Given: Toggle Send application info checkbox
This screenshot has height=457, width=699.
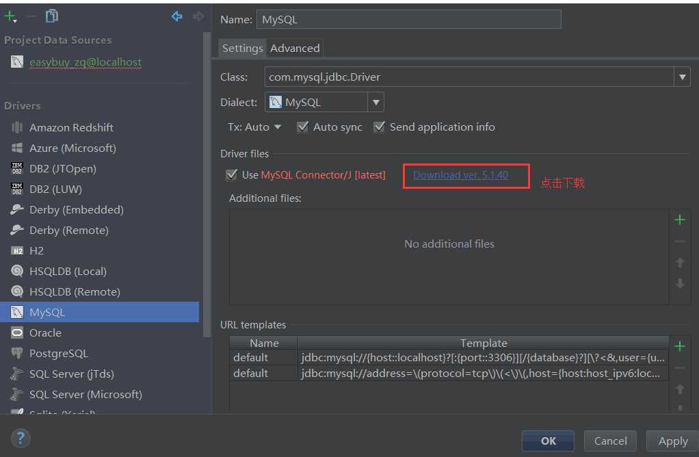Looking at the screenshot, I should (x=379, y=127).
